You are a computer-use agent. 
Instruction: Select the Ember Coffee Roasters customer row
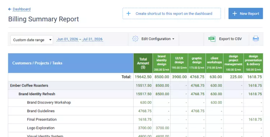coord(135,85)
